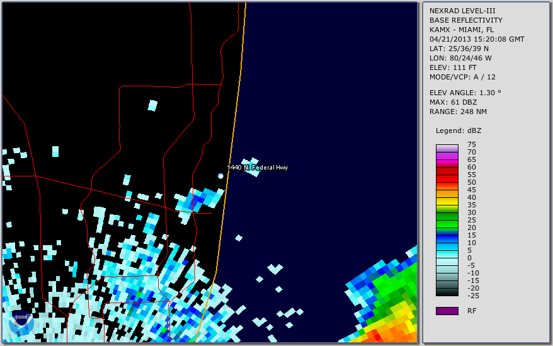This screenshot has width=553, height=346.
Task: Select the legend value 0
Action: (x=469, y=258)
